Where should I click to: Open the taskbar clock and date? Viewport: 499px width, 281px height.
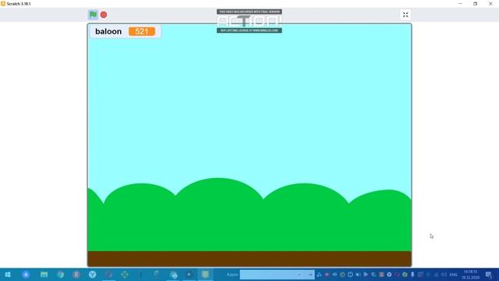tap(470, 275)
